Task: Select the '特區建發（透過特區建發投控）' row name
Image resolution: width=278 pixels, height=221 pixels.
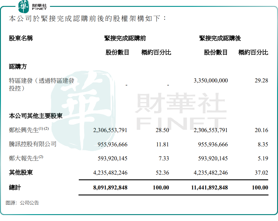Action: [42, 84]
